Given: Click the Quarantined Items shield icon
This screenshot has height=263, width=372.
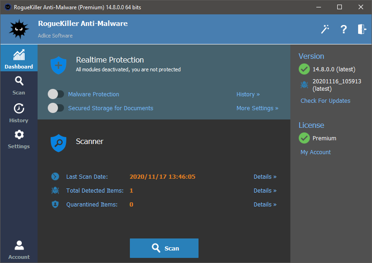Looking at the screenshot, I should (x=55, y=204).
